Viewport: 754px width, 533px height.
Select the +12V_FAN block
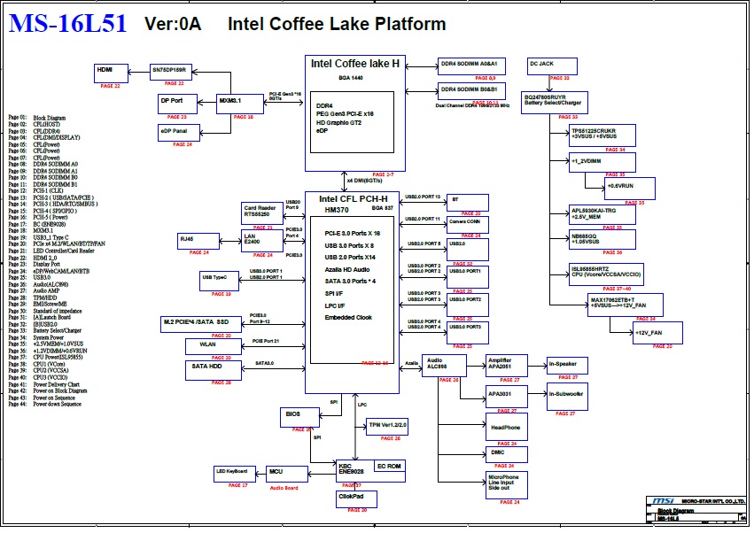tap(657, 333)
